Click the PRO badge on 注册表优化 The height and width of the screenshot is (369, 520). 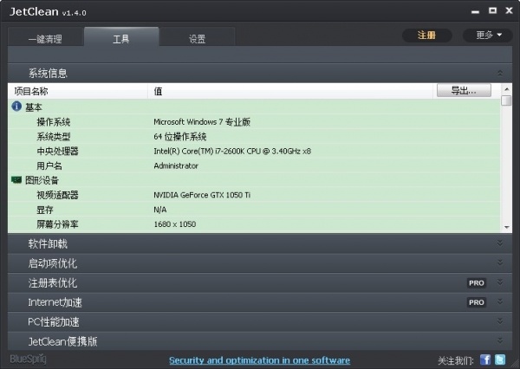point(476,283)
